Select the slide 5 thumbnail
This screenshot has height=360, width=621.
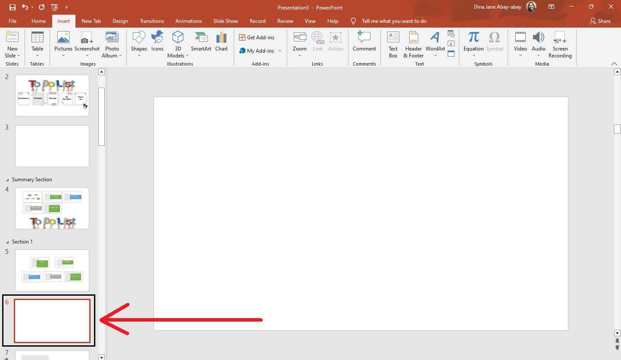pyautogui.click(x=52, y=270)
